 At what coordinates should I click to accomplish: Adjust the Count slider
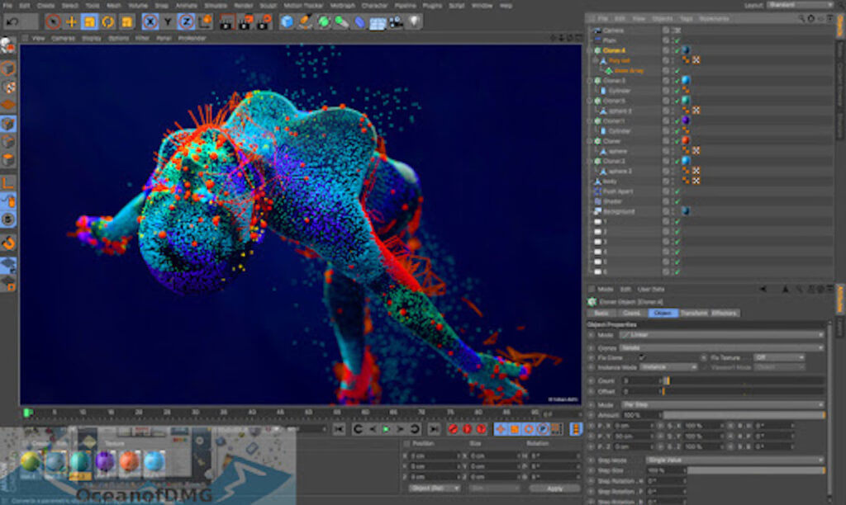pyautogui.click(x=744, y=380)
